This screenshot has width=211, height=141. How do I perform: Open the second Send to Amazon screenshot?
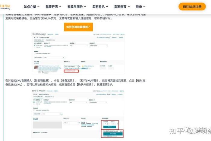(x=78, y=113)
